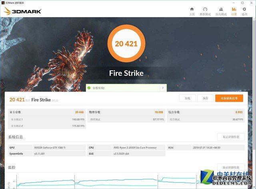The image size is (256, 189).
Task: Open the question mark help button
Action: pos(163,88)
